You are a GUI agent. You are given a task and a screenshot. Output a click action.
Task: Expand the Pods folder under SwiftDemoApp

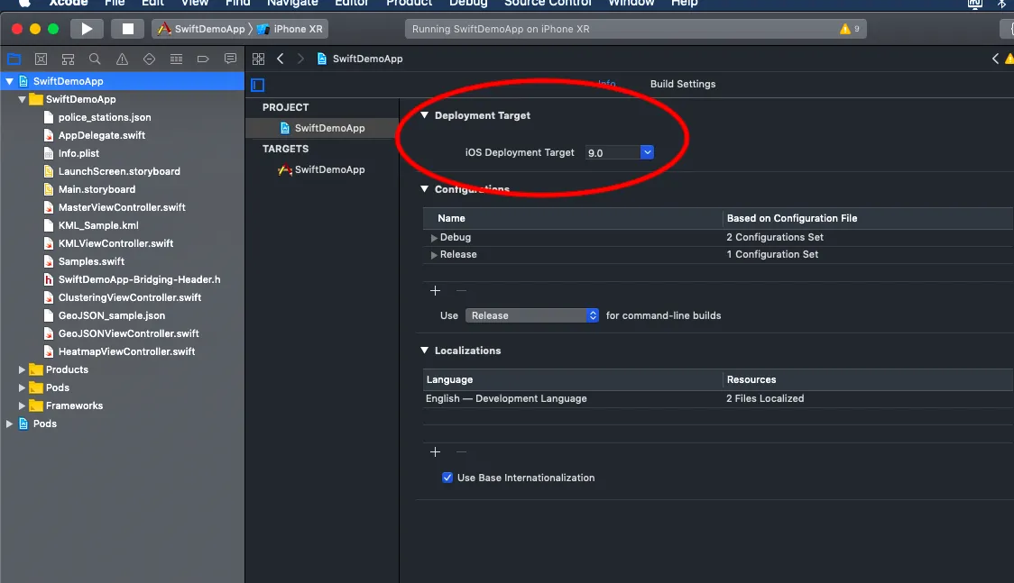(x=22, y=388)
